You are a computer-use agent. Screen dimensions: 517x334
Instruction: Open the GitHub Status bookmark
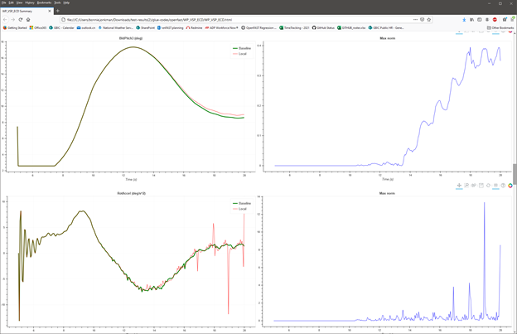[x=323, y=28]
